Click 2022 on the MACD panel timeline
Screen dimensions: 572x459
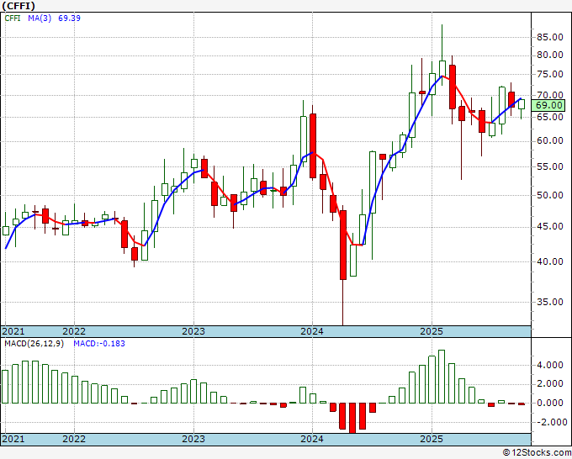click(74, 439)
